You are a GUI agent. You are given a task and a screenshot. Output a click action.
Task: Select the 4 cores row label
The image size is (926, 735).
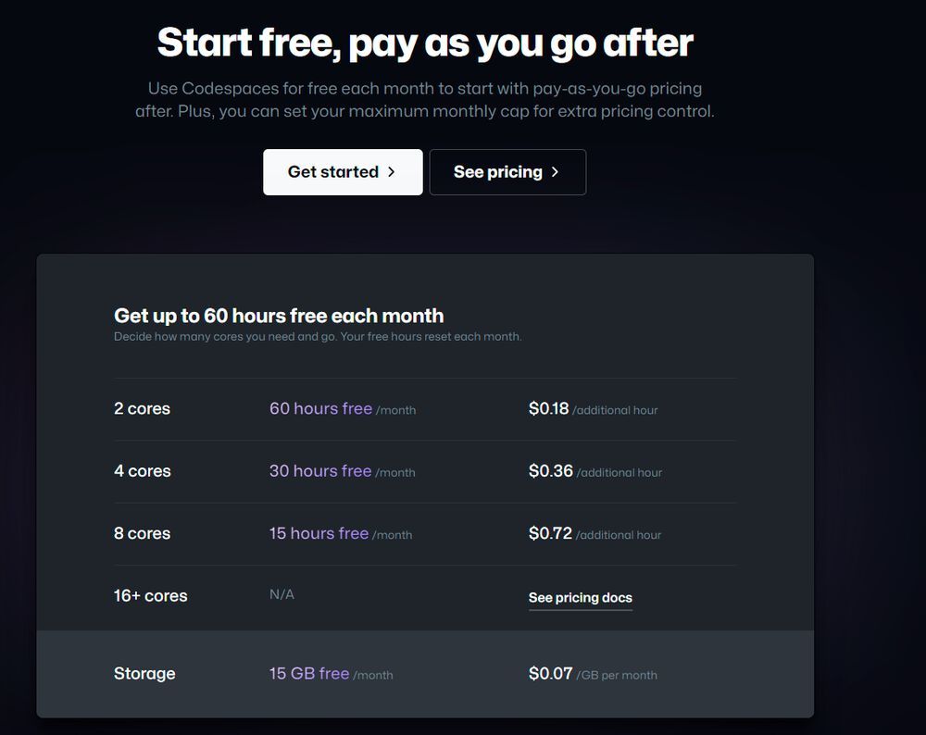click(x=142, y=471)
